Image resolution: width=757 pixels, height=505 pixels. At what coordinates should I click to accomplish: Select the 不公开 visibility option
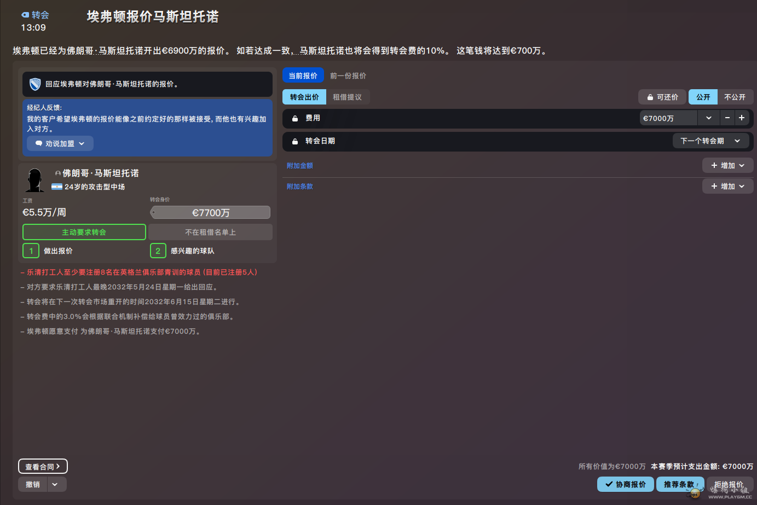(735, 97)
